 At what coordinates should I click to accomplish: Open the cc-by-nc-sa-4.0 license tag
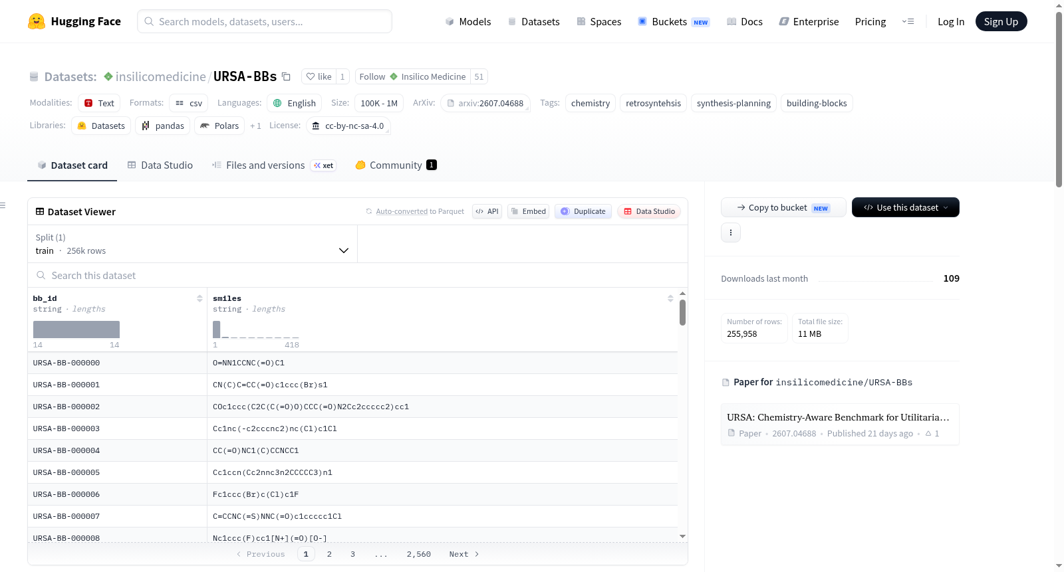[348, 126]
